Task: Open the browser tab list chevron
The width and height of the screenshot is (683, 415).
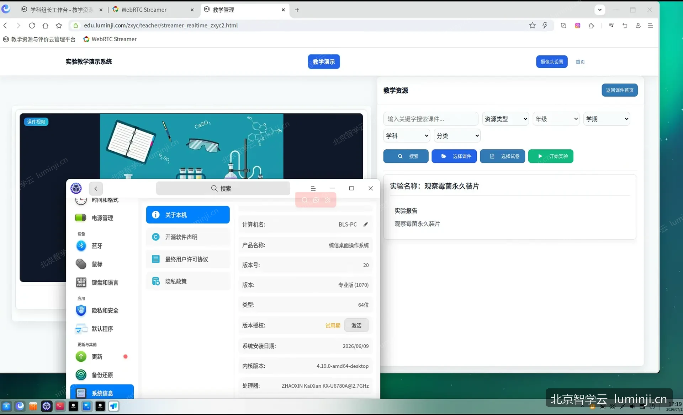Action: click(600, 10)
